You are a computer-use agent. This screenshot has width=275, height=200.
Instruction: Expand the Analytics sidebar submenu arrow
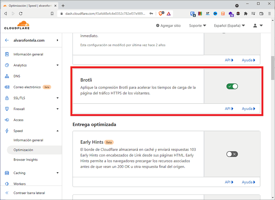pos(58,65)
